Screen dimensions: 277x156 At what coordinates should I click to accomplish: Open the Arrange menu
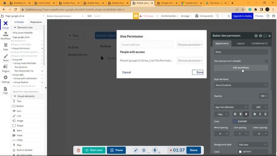coord(186,16)
